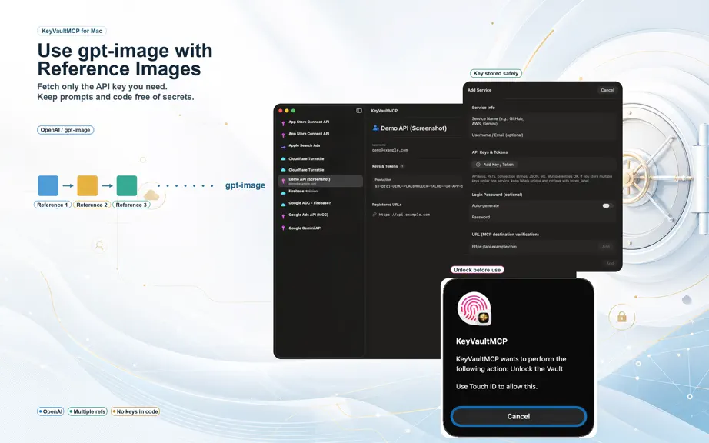Select Google Ads API (MCC) in the sidebar
Image resolution: width=709 pixels, height=443 pixels.
pos(308,215)
